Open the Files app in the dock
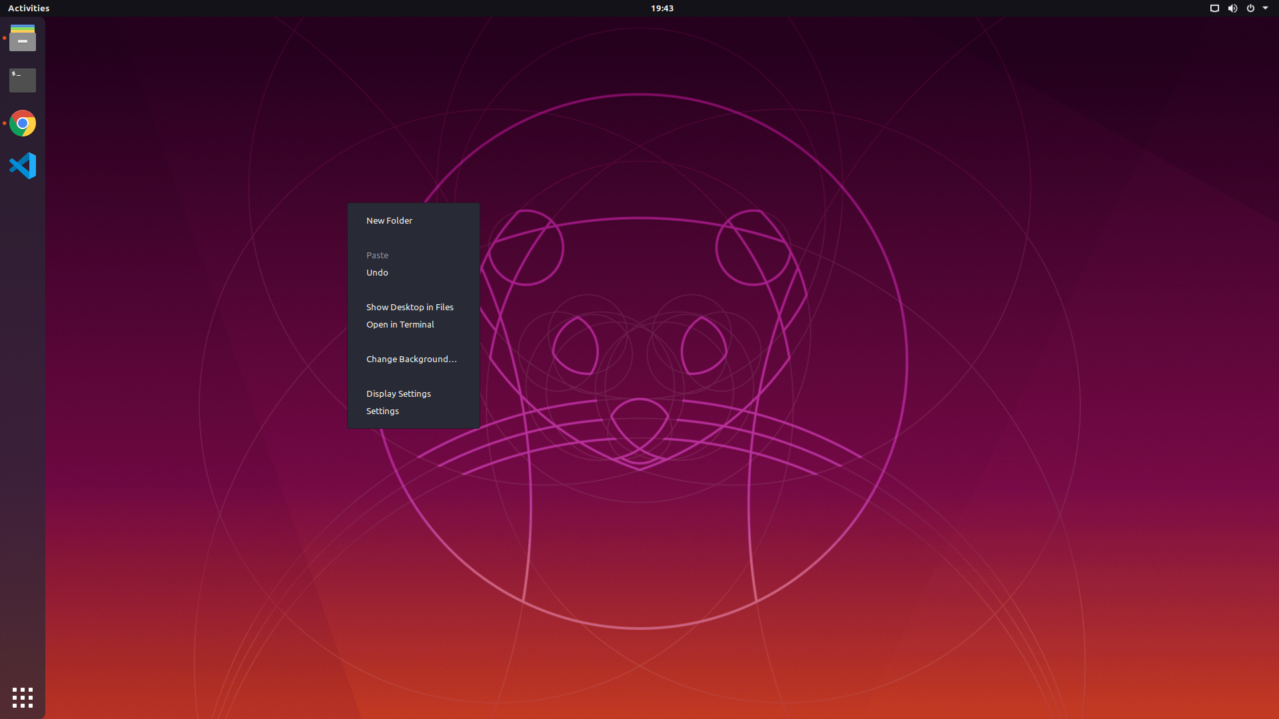 [23, 38]
